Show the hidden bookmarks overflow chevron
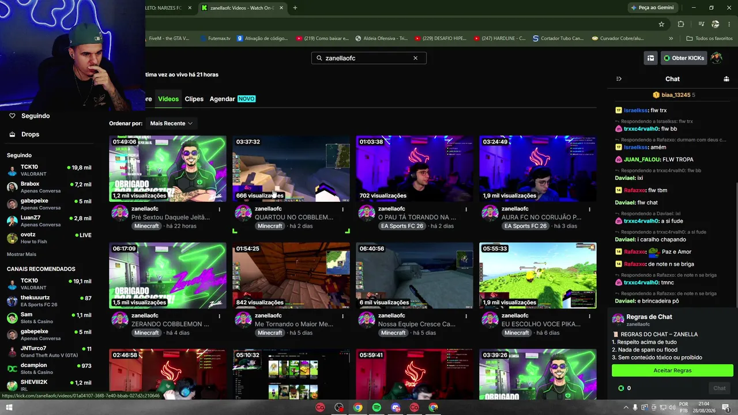Viewport: 738px width, 415px height. point(671,39)
